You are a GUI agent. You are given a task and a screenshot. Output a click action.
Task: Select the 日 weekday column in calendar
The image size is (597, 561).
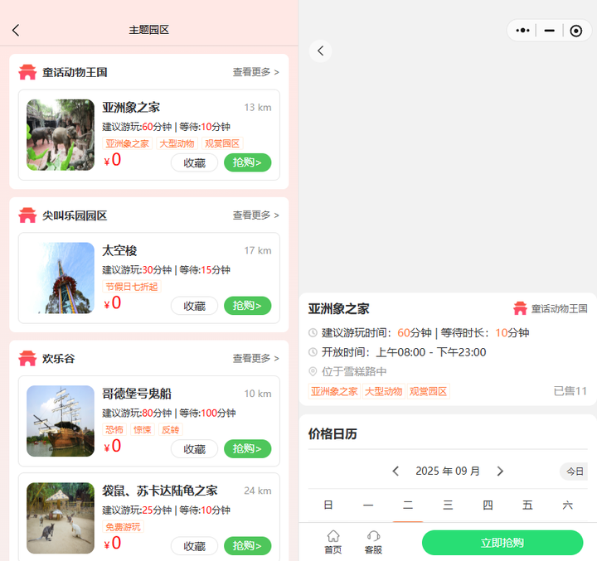click(328, 505)
